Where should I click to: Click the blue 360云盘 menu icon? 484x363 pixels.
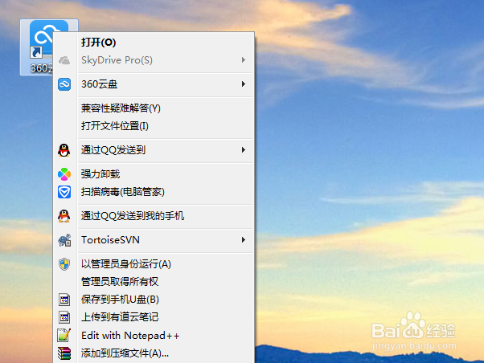64,84
